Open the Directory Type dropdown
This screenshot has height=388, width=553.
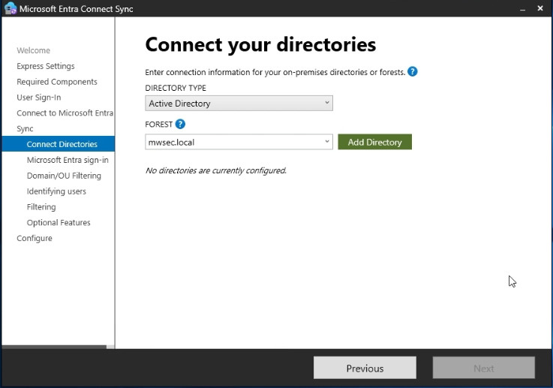coord(239,104)
